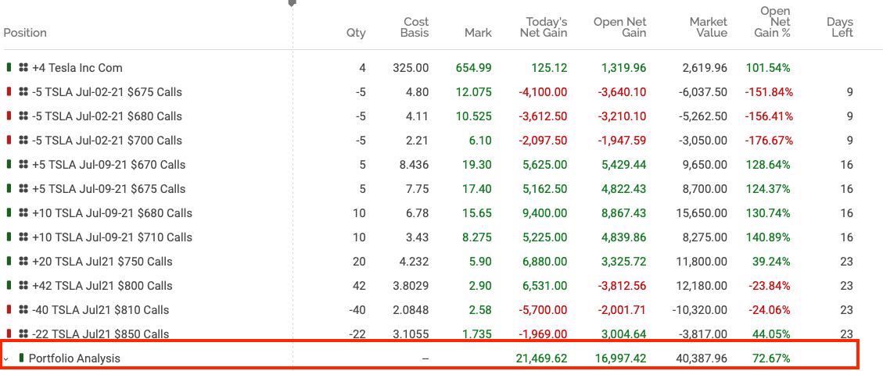Click the Open Net Gain % column header
The width and height of the screenshot is (883, 371).
tap(775, 22)
